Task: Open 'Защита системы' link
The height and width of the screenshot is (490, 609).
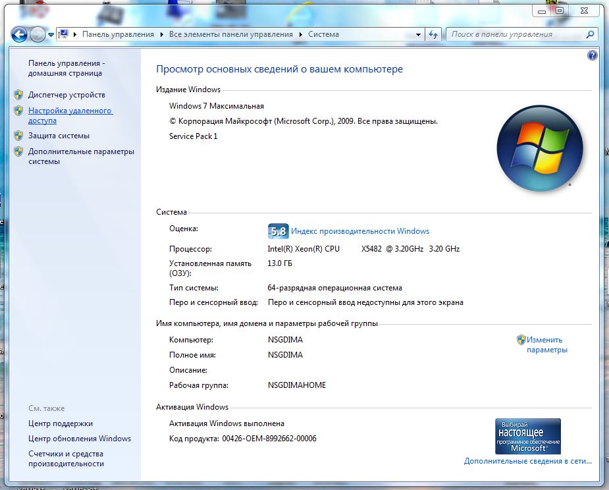Action: [59, 136]
